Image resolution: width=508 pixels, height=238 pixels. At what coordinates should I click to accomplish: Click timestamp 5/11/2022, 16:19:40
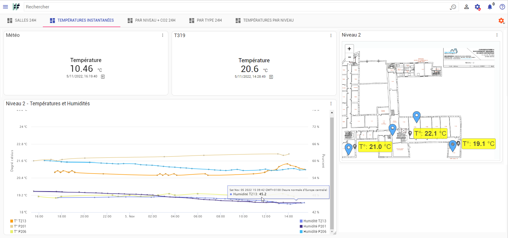tap(82, 76)
